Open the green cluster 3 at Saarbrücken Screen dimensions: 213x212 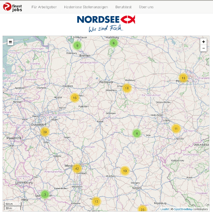(x=45, y=194)
